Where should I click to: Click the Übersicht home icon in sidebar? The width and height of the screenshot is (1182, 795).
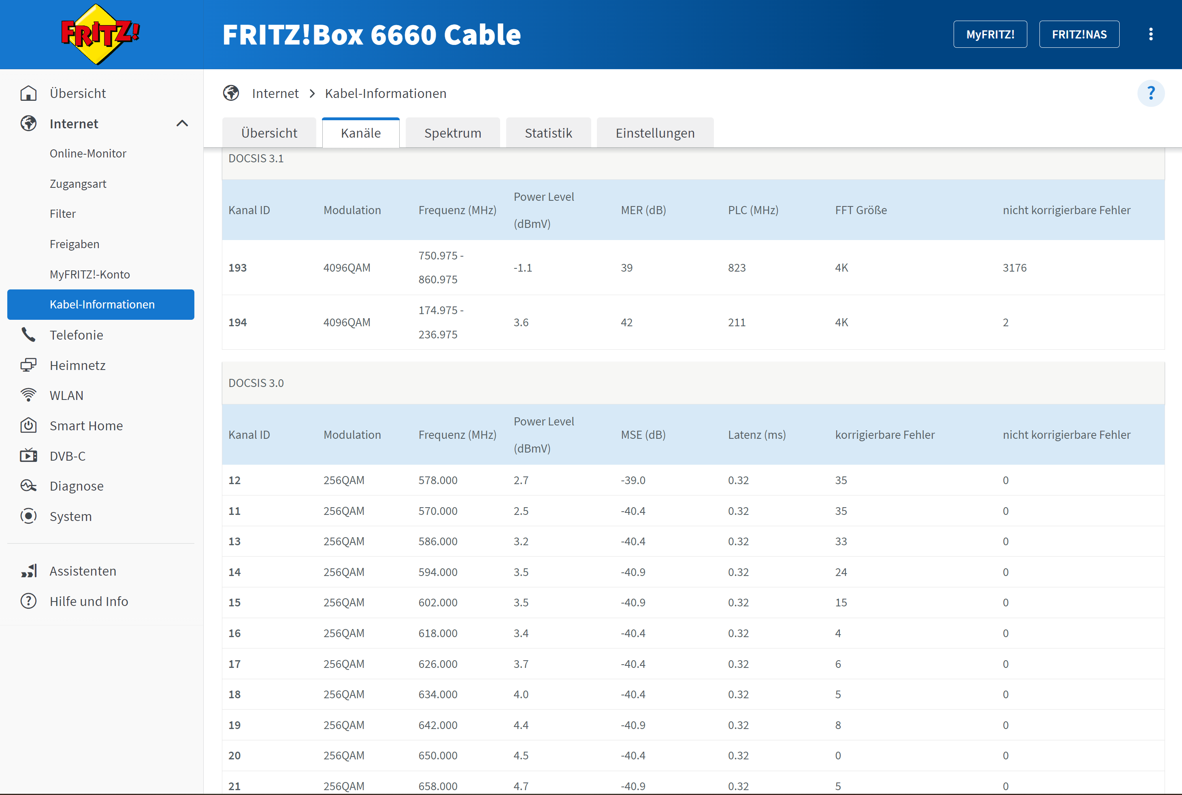[x=28, y=93]
